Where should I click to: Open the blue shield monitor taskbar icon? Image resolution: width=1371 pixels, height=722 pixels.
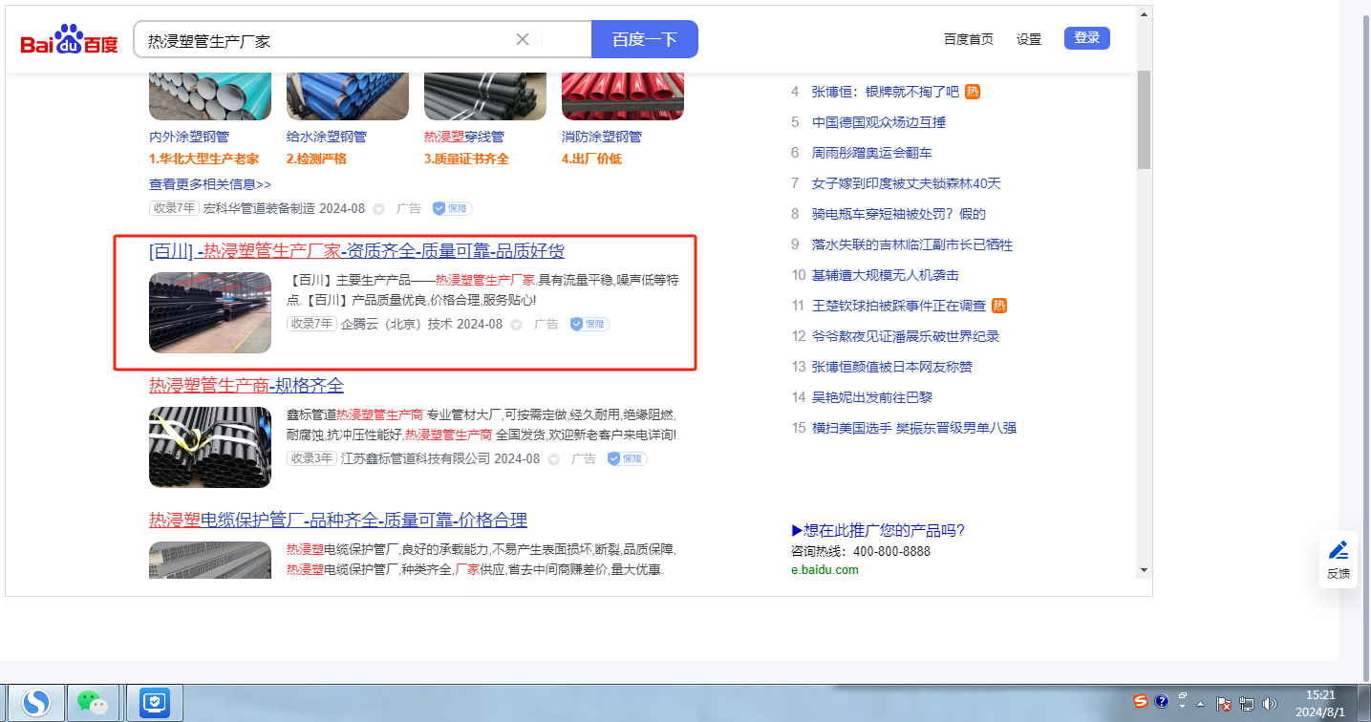click(x=155, y=703)
